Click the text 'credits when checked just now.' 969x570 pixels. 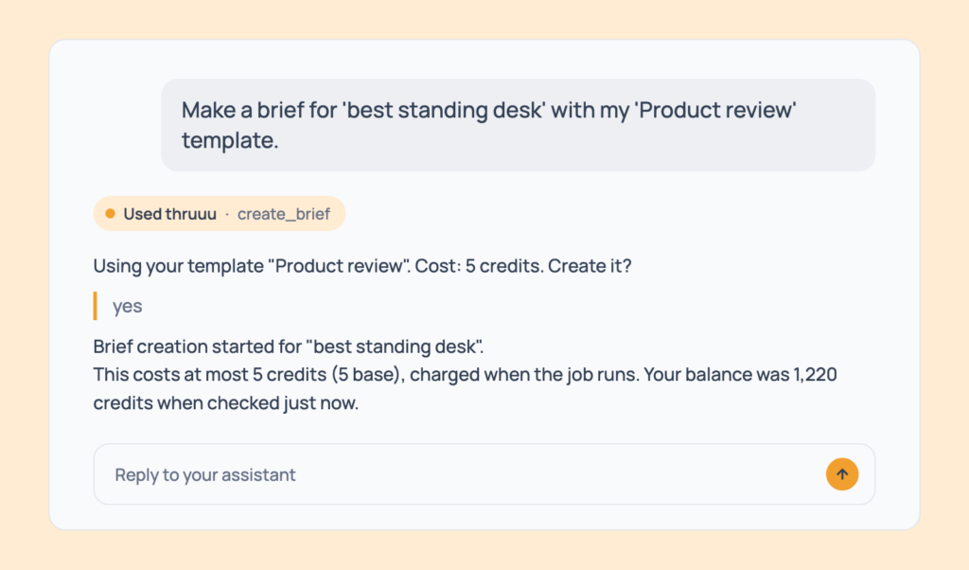225,403
